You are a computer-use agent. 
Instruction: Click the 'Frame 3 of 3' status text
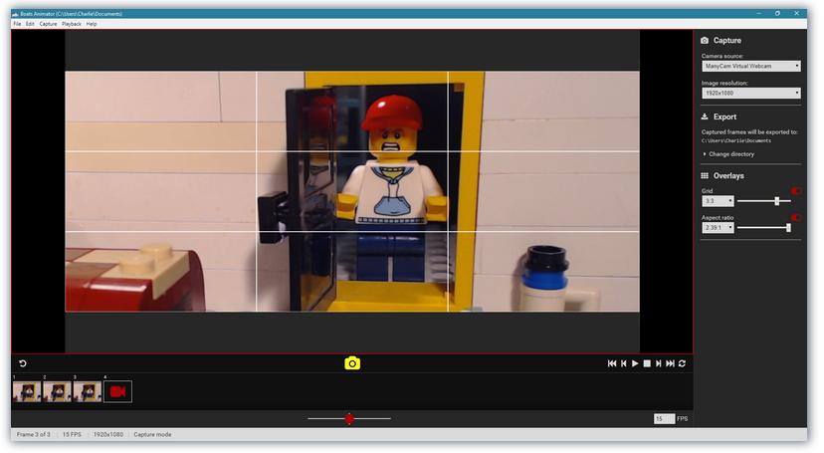coord(34,435)
